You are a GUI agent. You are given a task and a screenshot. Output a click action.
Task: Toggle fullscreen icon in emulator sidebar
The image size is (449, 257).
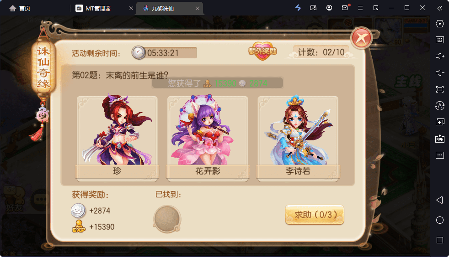(x=439, y=89)
